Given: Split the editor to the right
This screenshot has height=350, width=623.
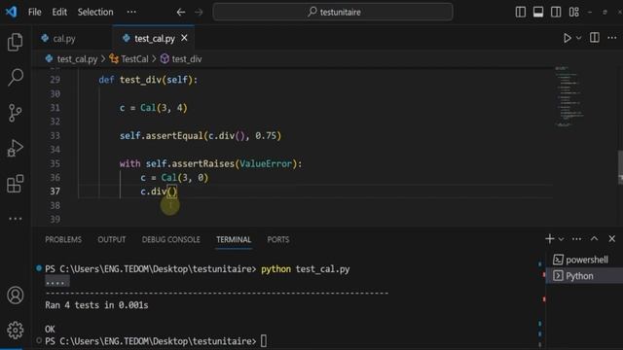Looking at the screenshot, I should click(x=595, y=38).
